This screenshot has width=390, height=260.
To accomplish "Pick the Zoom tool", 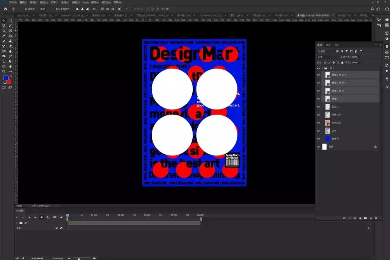I will coord(4,71).
